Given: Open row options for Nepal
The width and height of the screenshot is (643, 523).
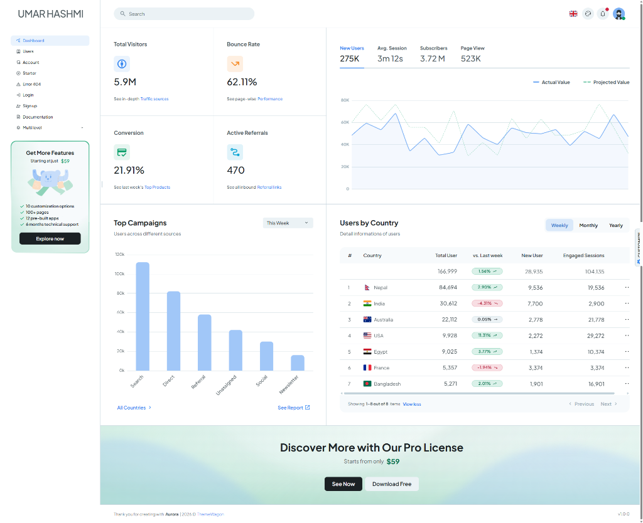Looking at the screenshot, I should click(626, 287).
